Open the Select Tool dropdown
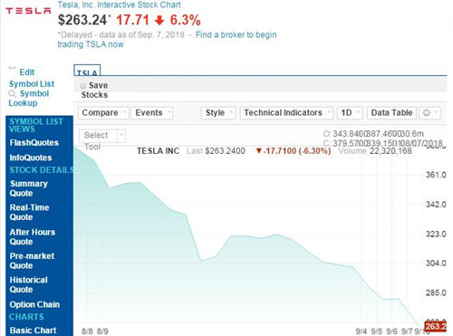This screenshot has height=336, width=453. [x=102, y=136]
